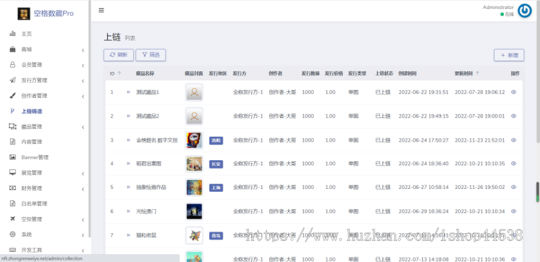Expand the 会员管理 submenu arrow

coord(83,65)
